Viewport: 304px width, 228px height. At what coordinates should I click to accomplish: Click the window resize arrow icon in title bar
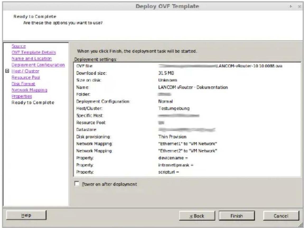[291, 7]
